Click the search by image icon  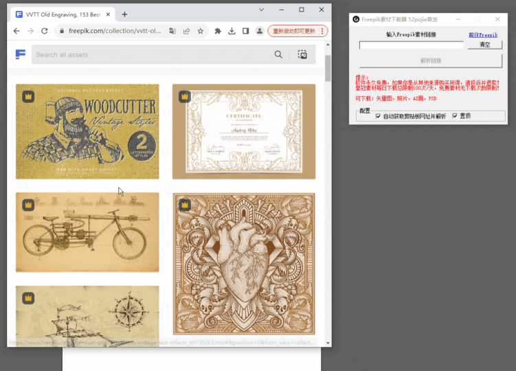(302, 54)
